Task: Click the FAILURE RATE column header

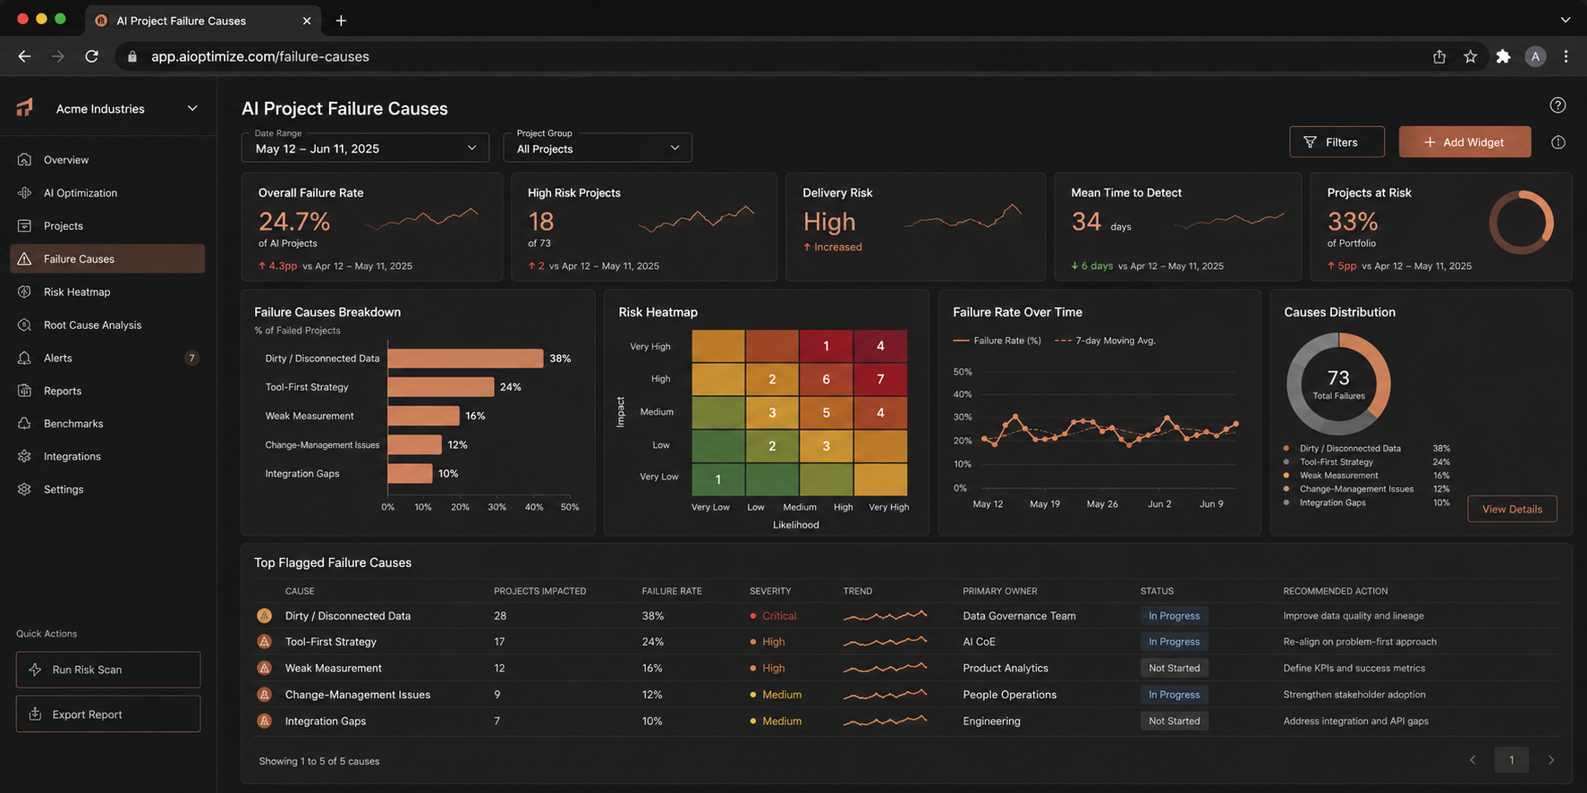Action: 672,591
